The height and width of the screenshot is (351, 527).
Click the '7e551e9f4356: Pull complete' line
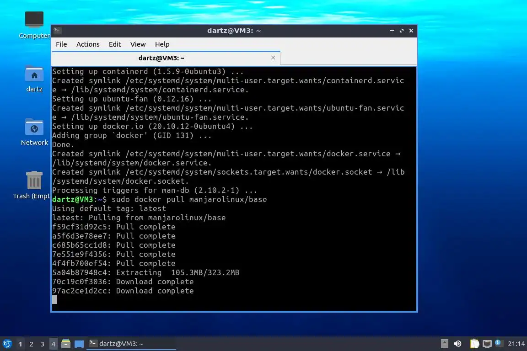(x=113, y=254)
